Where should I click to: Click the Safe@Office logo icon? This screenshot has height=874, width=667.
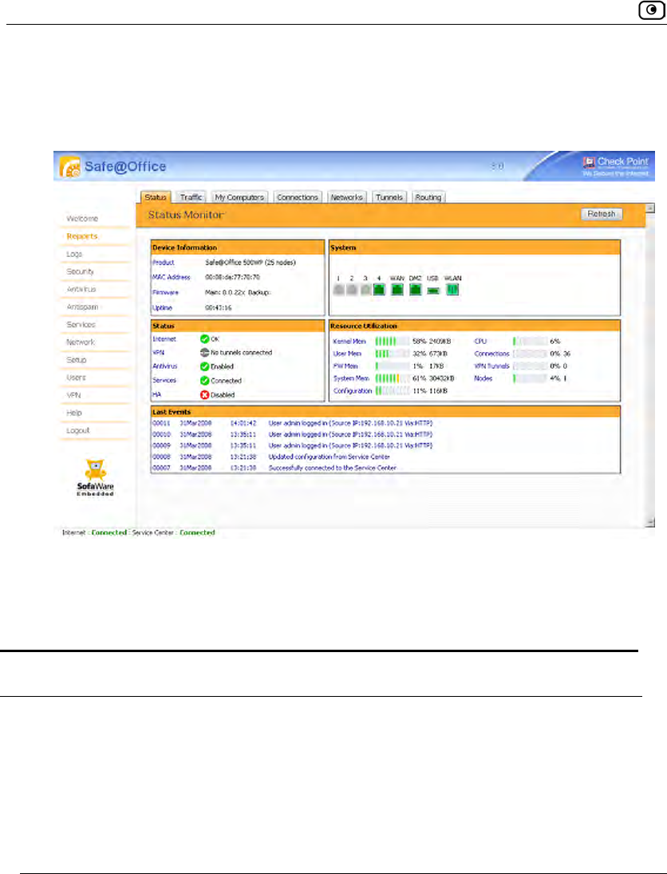(x=69, y=167)
